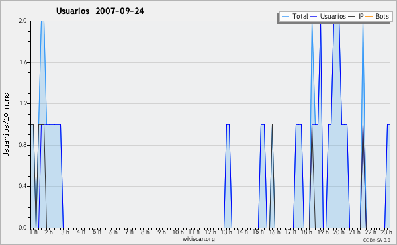Click the orange Bots legend line
Viewport: 397px width, 245px height.
pos(369,17)
